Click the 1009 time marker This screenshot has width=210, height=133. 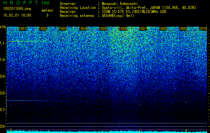(183, 29)
